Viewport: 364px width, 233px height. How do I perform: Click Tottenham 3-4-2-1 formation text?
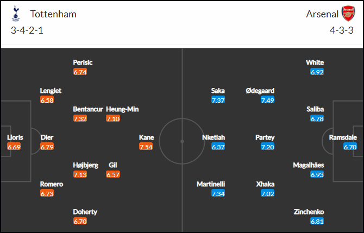(27, 30)
